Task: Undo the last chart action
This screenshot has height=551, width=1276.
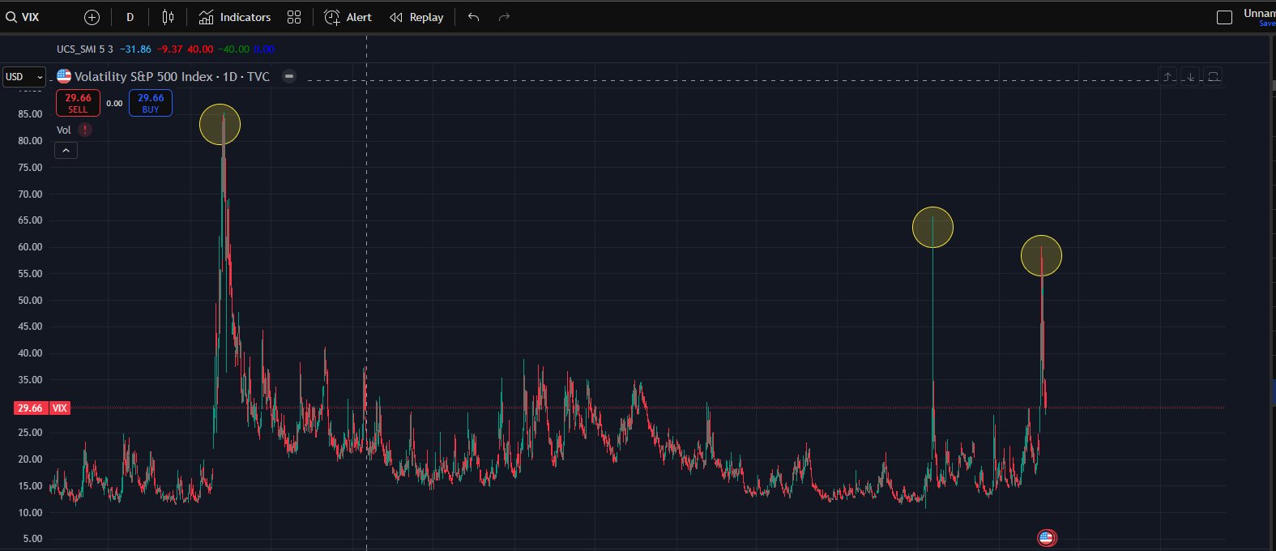Action: pos(474,17)
